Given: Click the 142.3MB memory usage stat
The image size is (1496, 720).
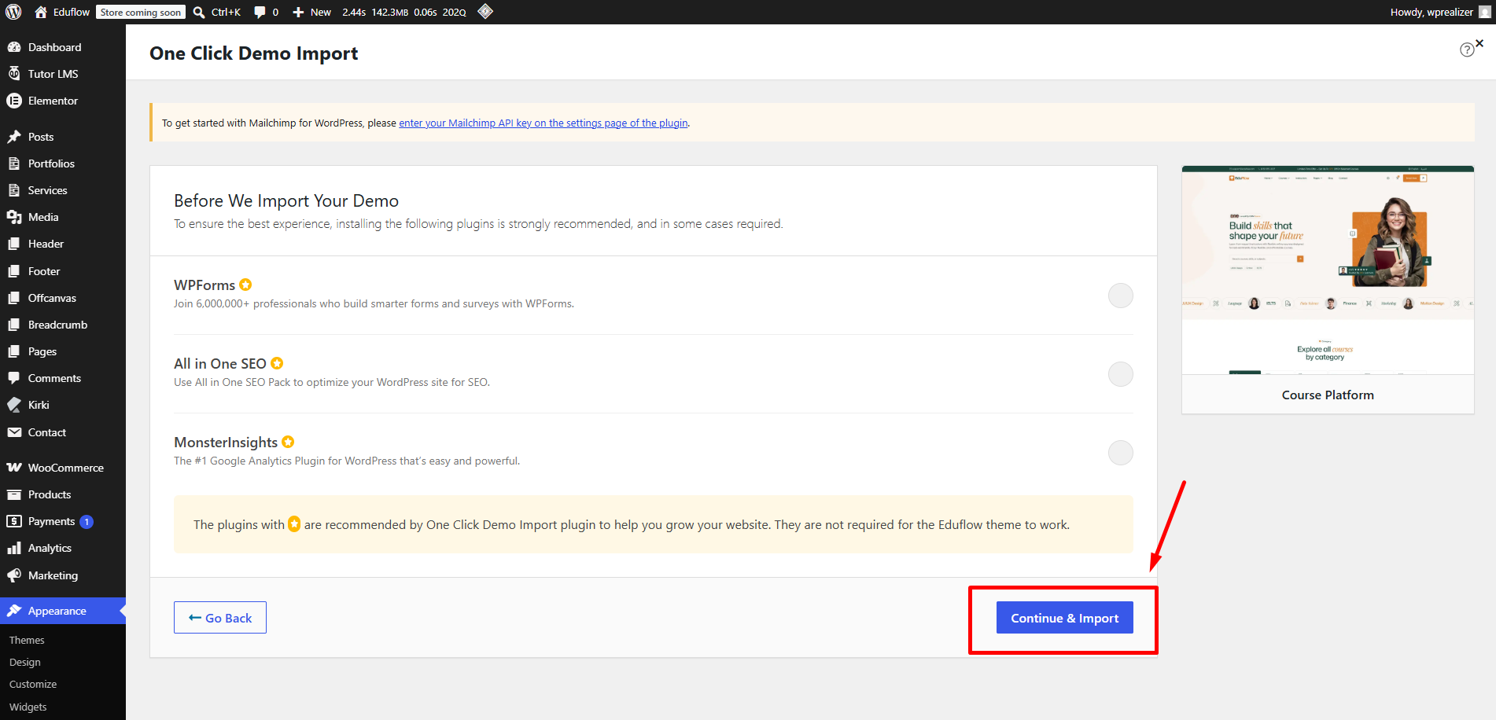Looking at the screenshot, I should (390, 12).
